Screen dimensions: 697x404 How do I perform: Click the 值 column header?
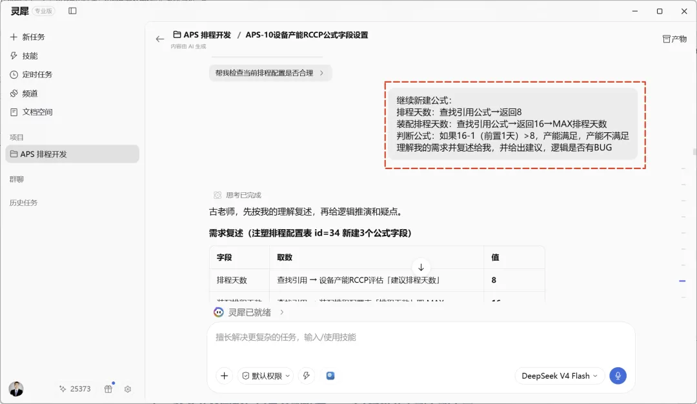point(514,258)
